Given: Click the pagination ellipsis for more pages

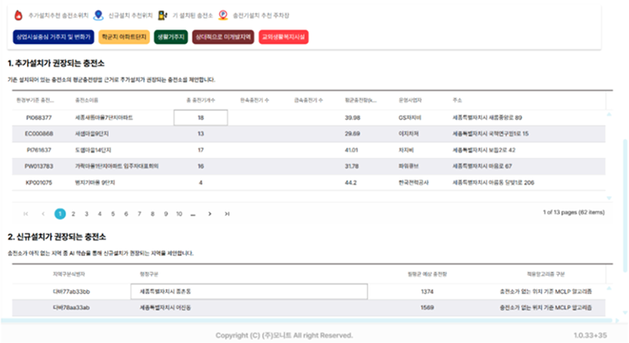Looking at the screenshot, I should click(x=193, y=213).
